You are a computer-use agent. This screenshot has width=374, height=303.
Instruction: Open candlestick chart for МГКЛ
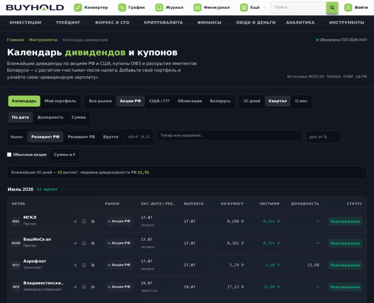(x=93, y=221)
